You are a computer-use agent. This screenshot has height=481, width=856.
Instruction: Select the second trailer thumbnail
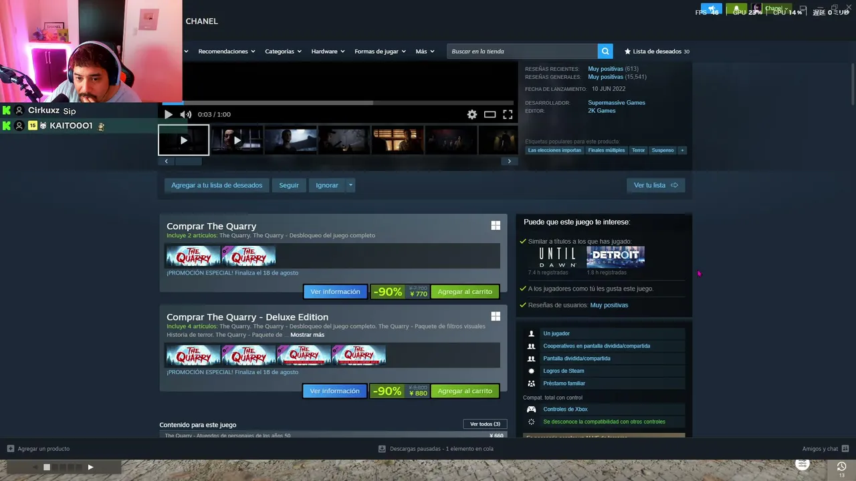pos(237,140)
